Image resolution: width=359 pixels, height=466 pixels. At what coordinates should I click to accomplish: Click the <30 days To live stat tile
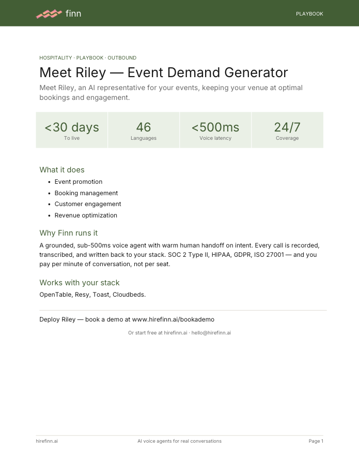(72, 130)
